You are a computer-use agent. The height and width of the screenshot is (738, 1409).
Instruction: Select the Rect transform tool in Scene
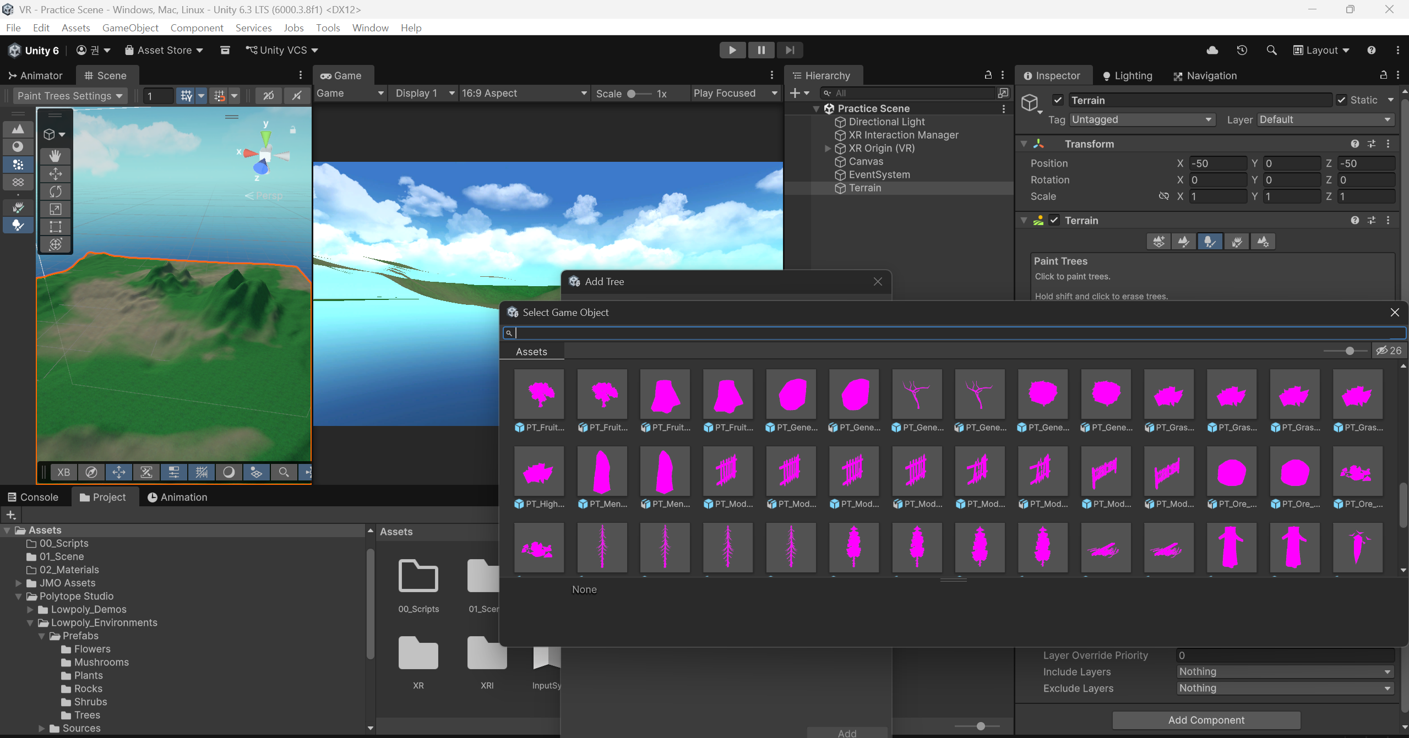[55, 227]
